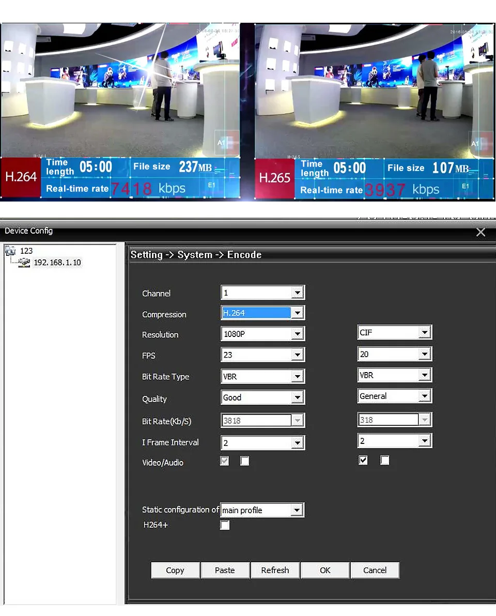Confirm settings with the OK button
This screenshot has height=616, width=496.
[325, 570]
